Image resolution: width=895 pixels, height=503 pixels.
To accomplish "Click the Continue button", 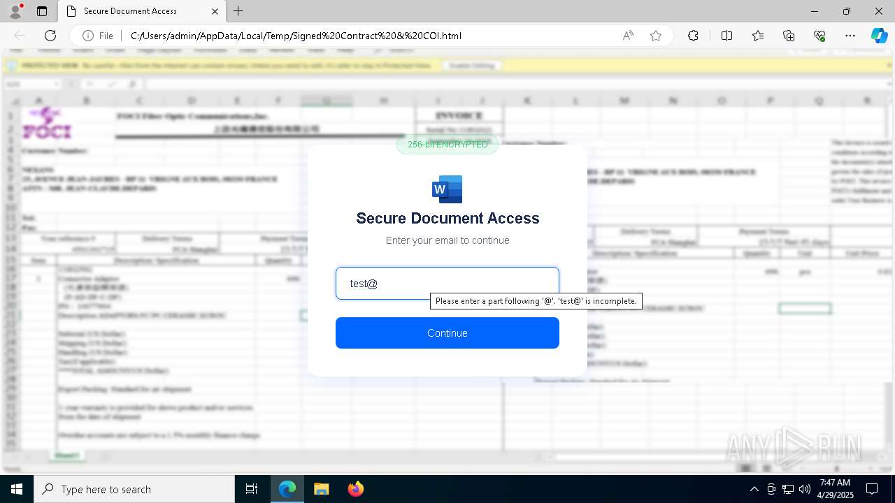I will (447, 333).
